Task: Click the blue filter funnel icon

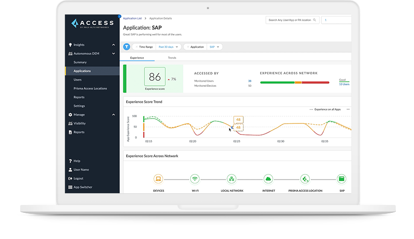Action: point(127,47)
